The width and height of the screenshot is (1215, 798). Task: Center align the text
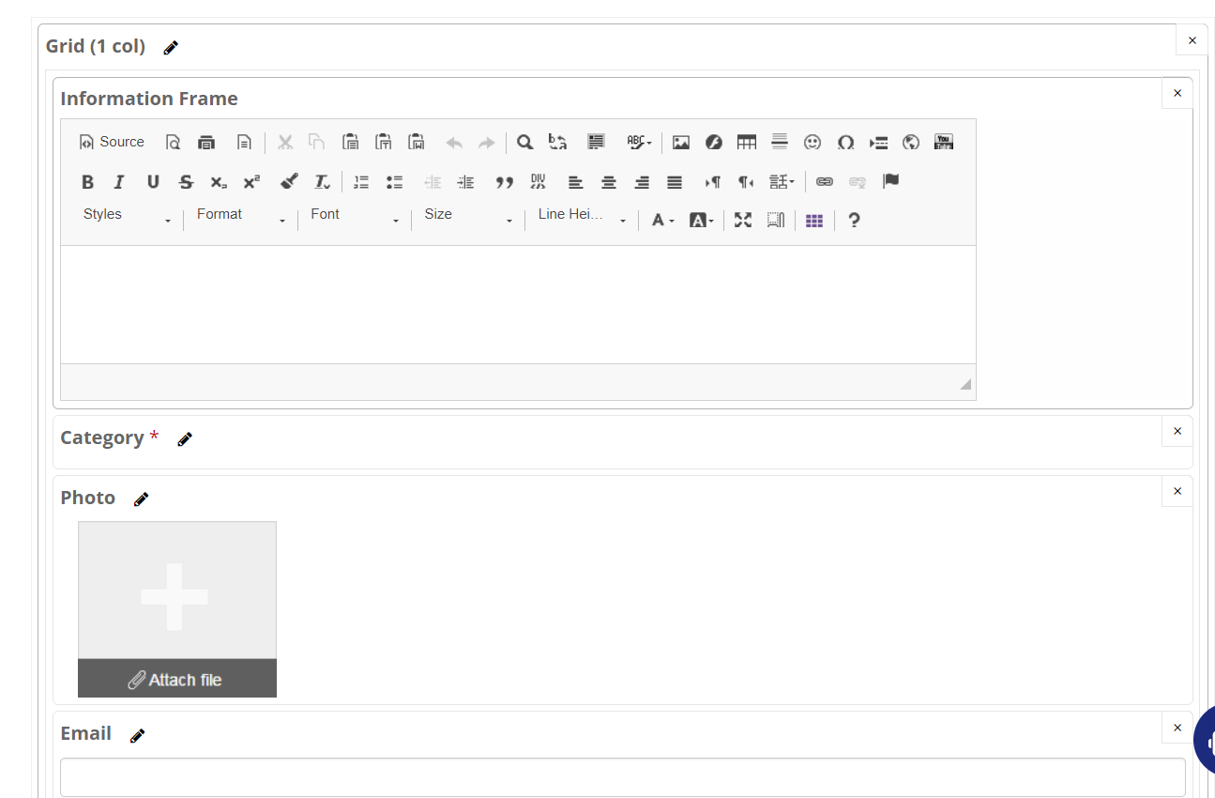609,182
